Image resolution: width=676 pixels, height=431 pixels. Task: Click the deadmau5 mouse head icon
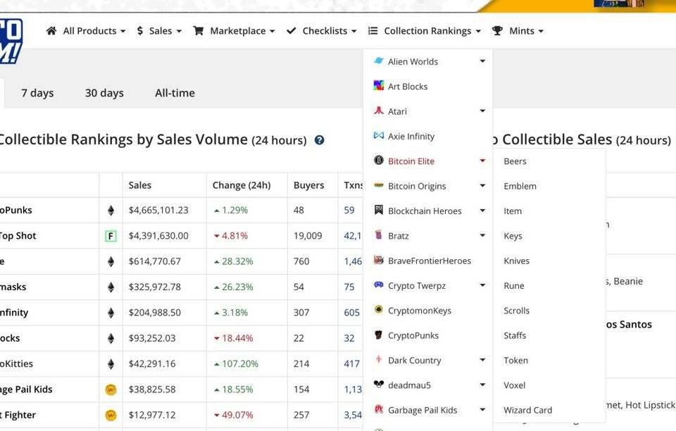(x=379, y=384)
